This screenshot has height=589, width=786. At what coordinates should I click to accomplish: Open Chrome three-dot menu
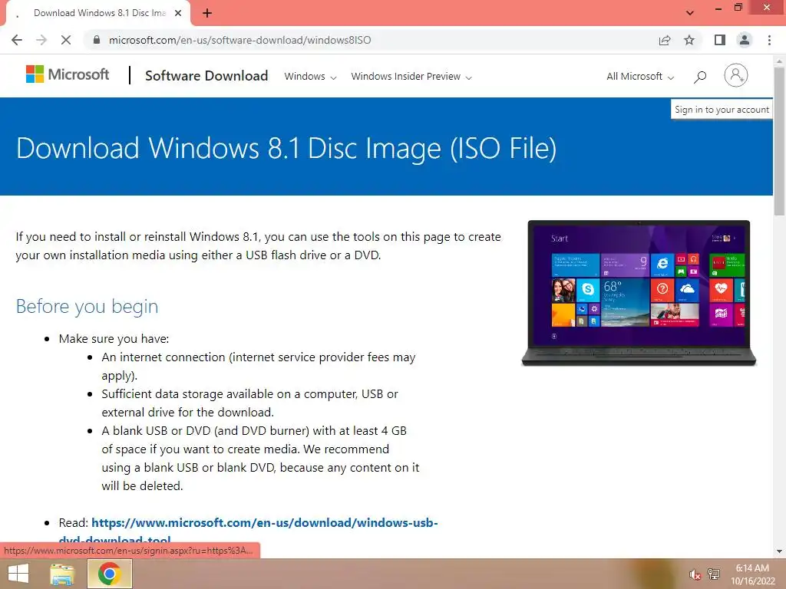tap(769, 40)
